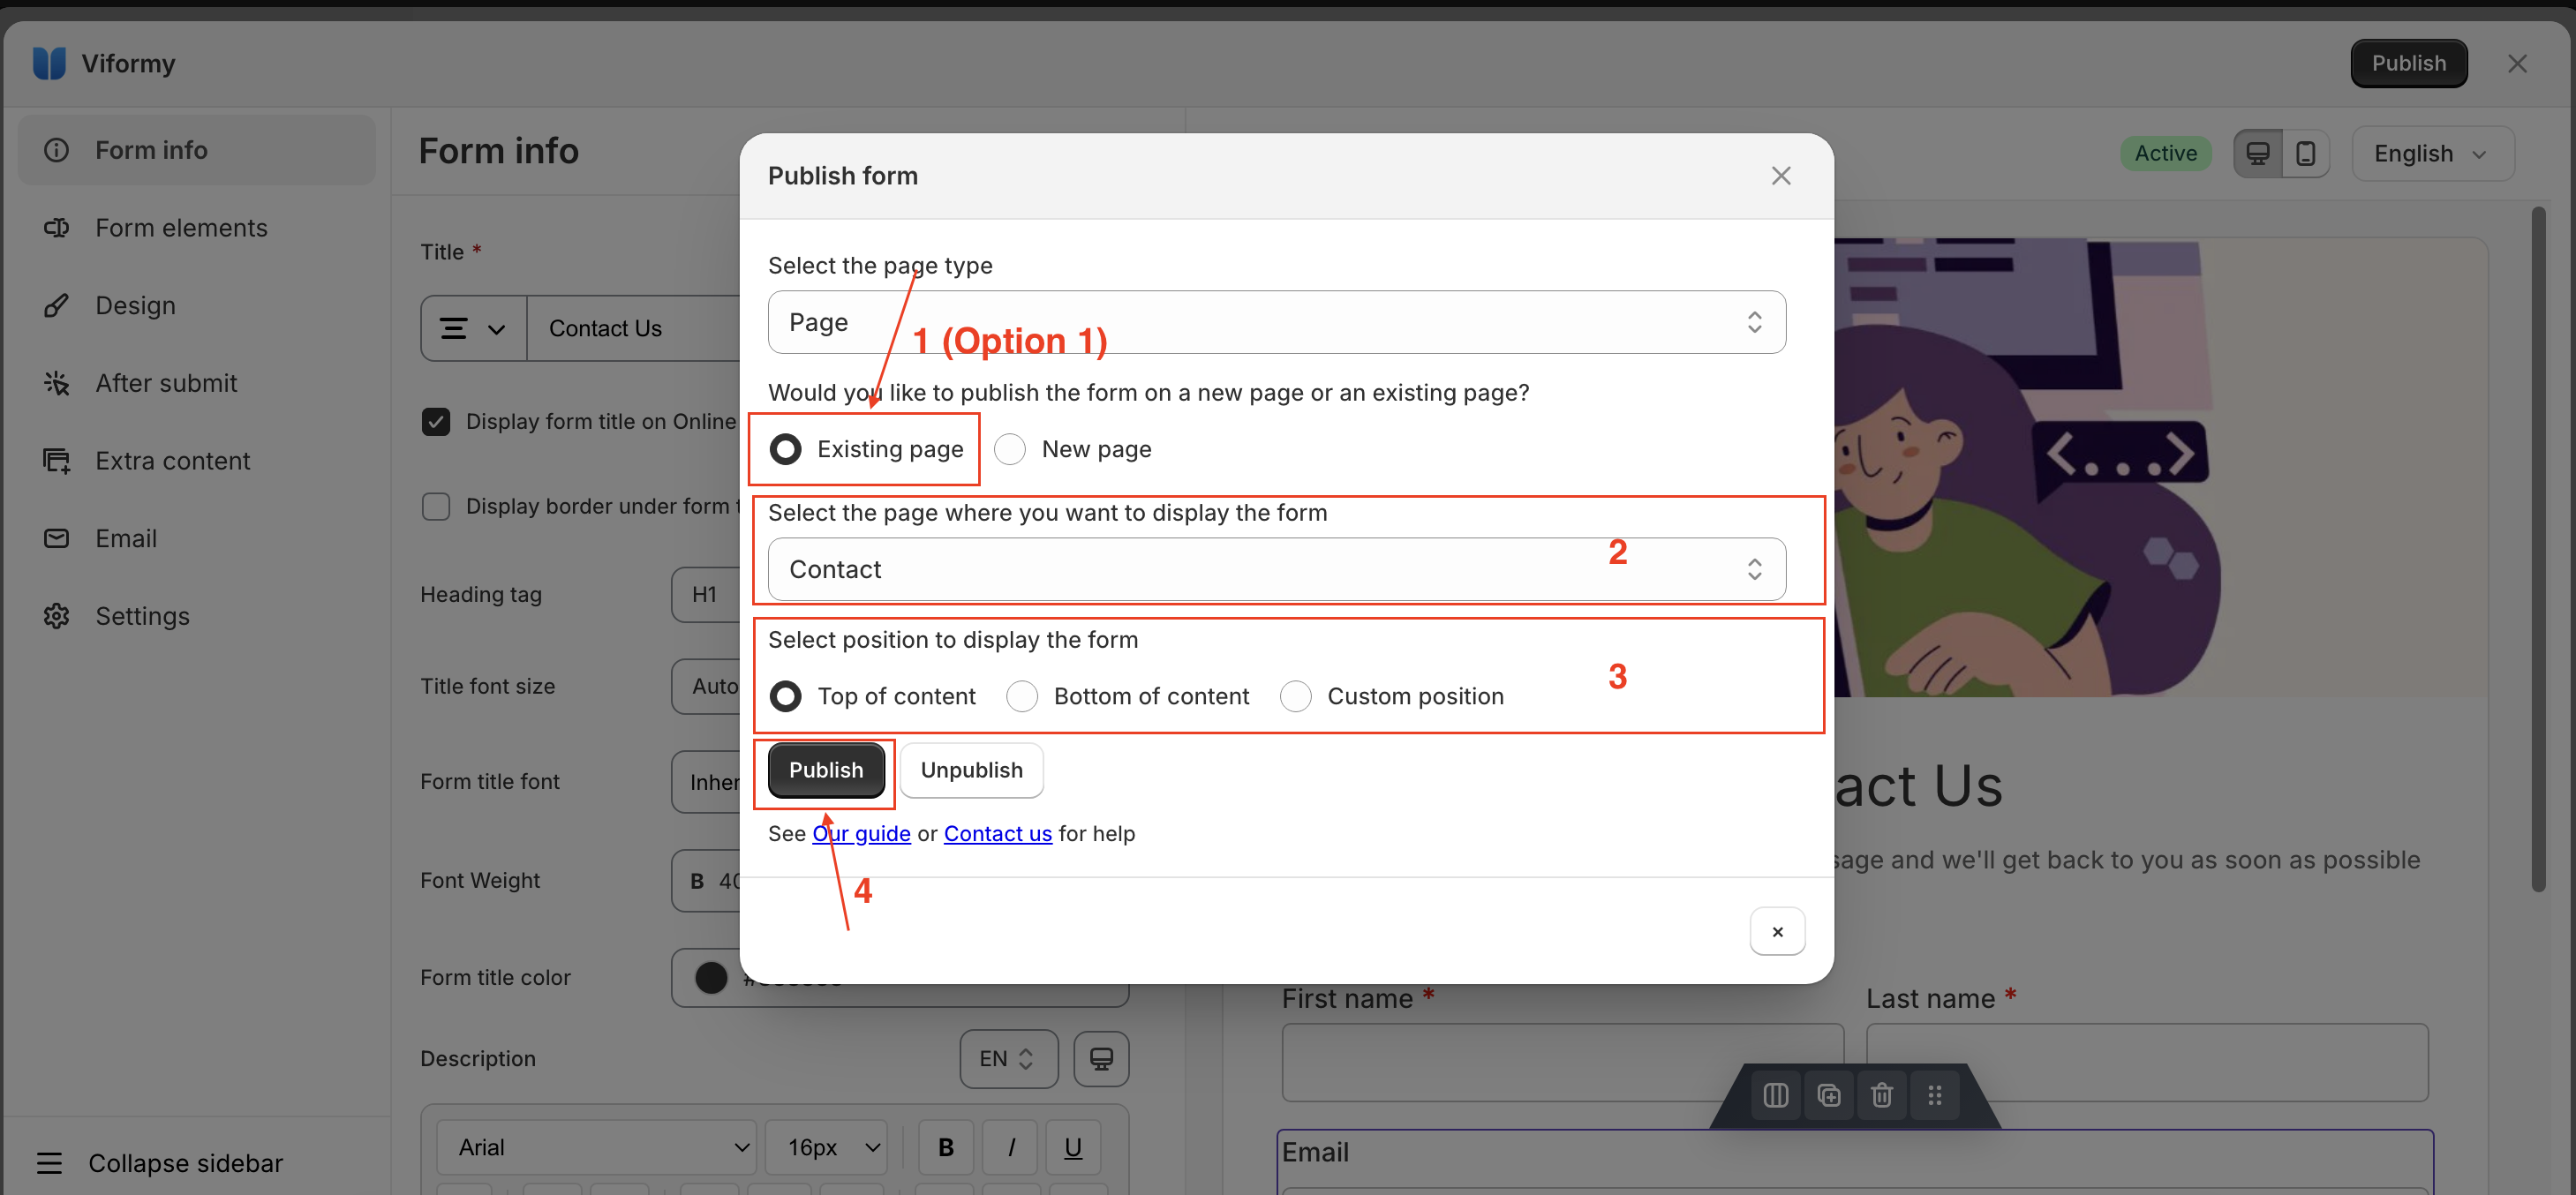Open Extra content in the sidebar

click(x=197, y=461)
